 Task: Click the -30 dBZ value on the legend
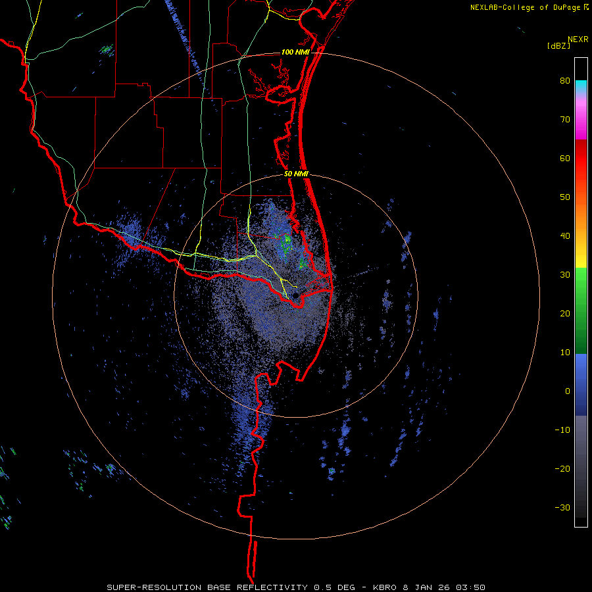click(562, 507)
